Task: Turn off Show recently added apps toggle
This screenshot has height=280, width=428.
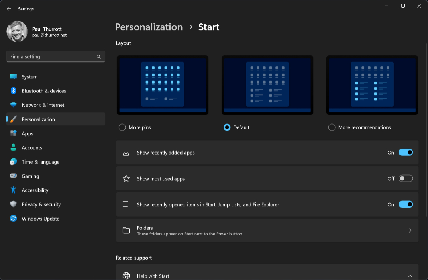Action: (406, 153)
